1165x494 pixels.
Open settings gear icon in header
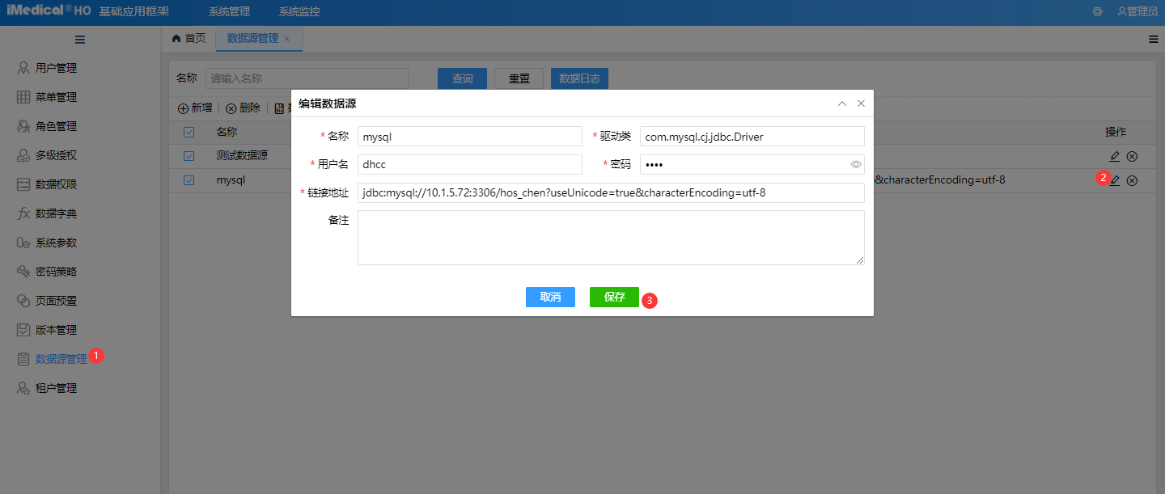tap(1098, 12)
